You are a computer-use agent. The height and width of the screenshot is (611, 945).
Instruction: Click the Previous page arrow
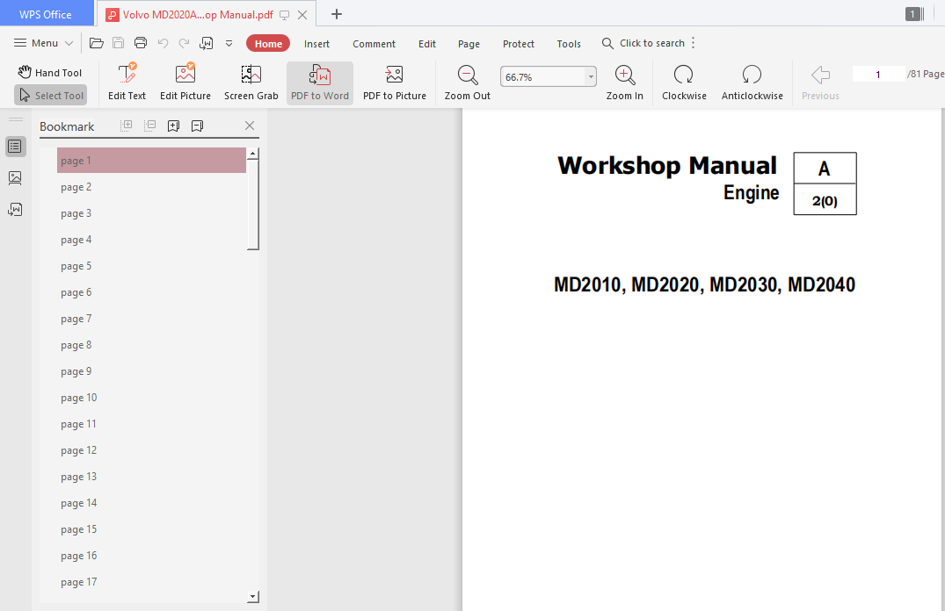pyautogui.click(x=820, y=83)
